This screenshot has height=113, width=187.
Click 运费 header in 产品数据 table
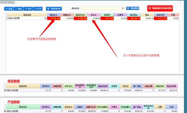click(x=160, y=107)
